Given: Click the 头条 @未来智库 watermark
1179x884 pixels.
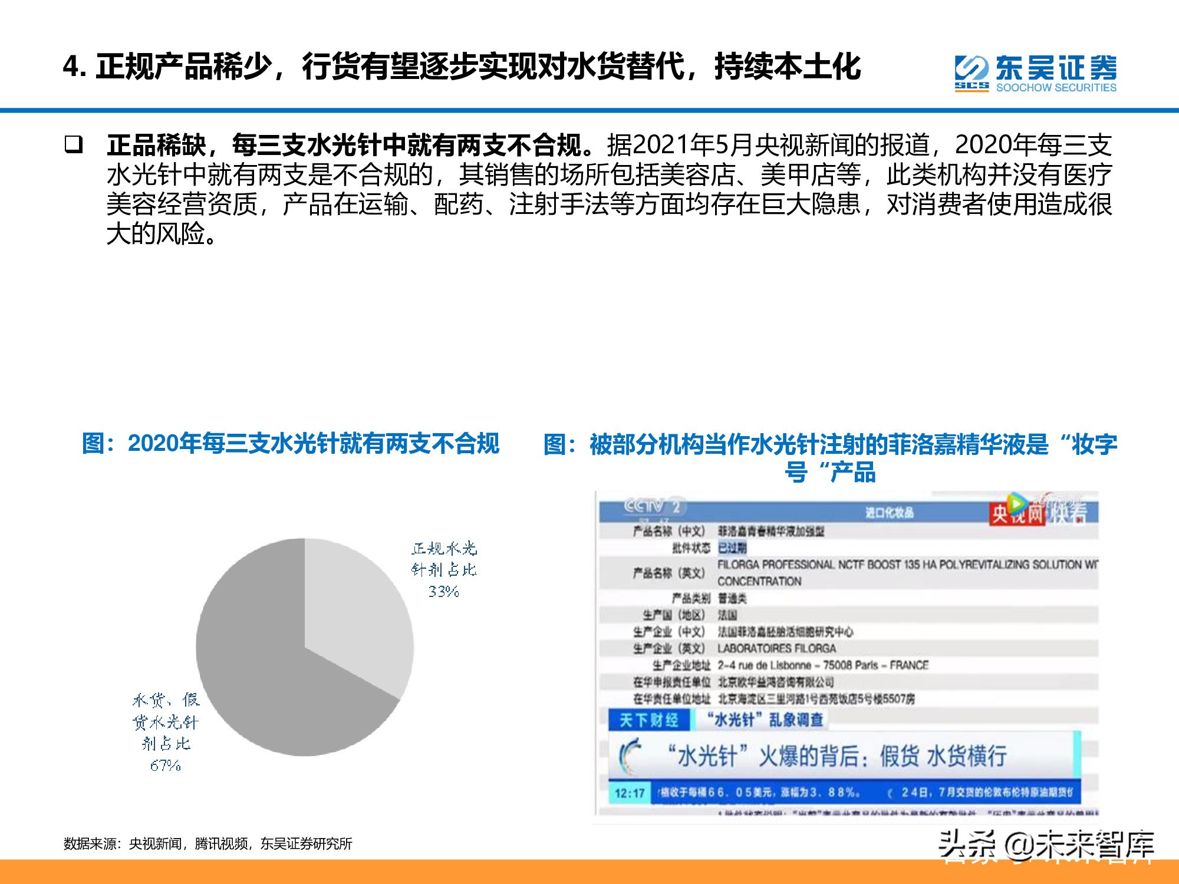Looking at the screenshot, I should tap(1046, 846).
